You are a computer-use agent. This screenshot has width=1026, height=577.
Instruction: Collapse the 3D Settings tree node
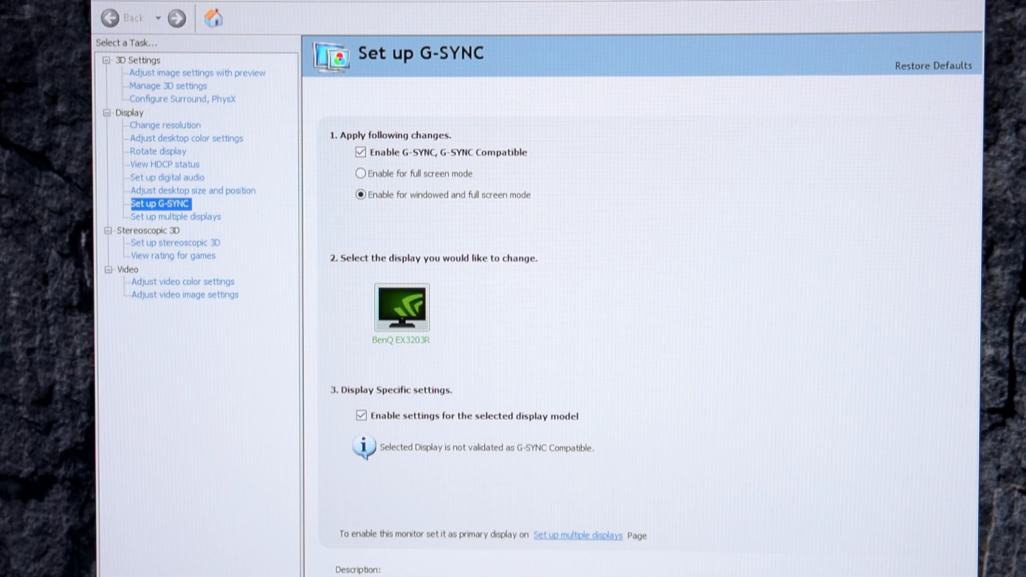[x=106, y=60]
